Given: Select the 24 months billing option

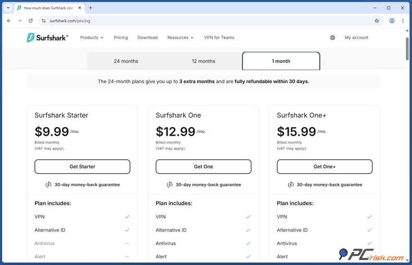Looking at the screenshot, I should [x=126, y=61].
